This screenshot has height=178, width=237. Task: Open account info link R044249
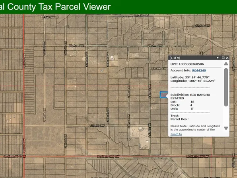(199, 70)
